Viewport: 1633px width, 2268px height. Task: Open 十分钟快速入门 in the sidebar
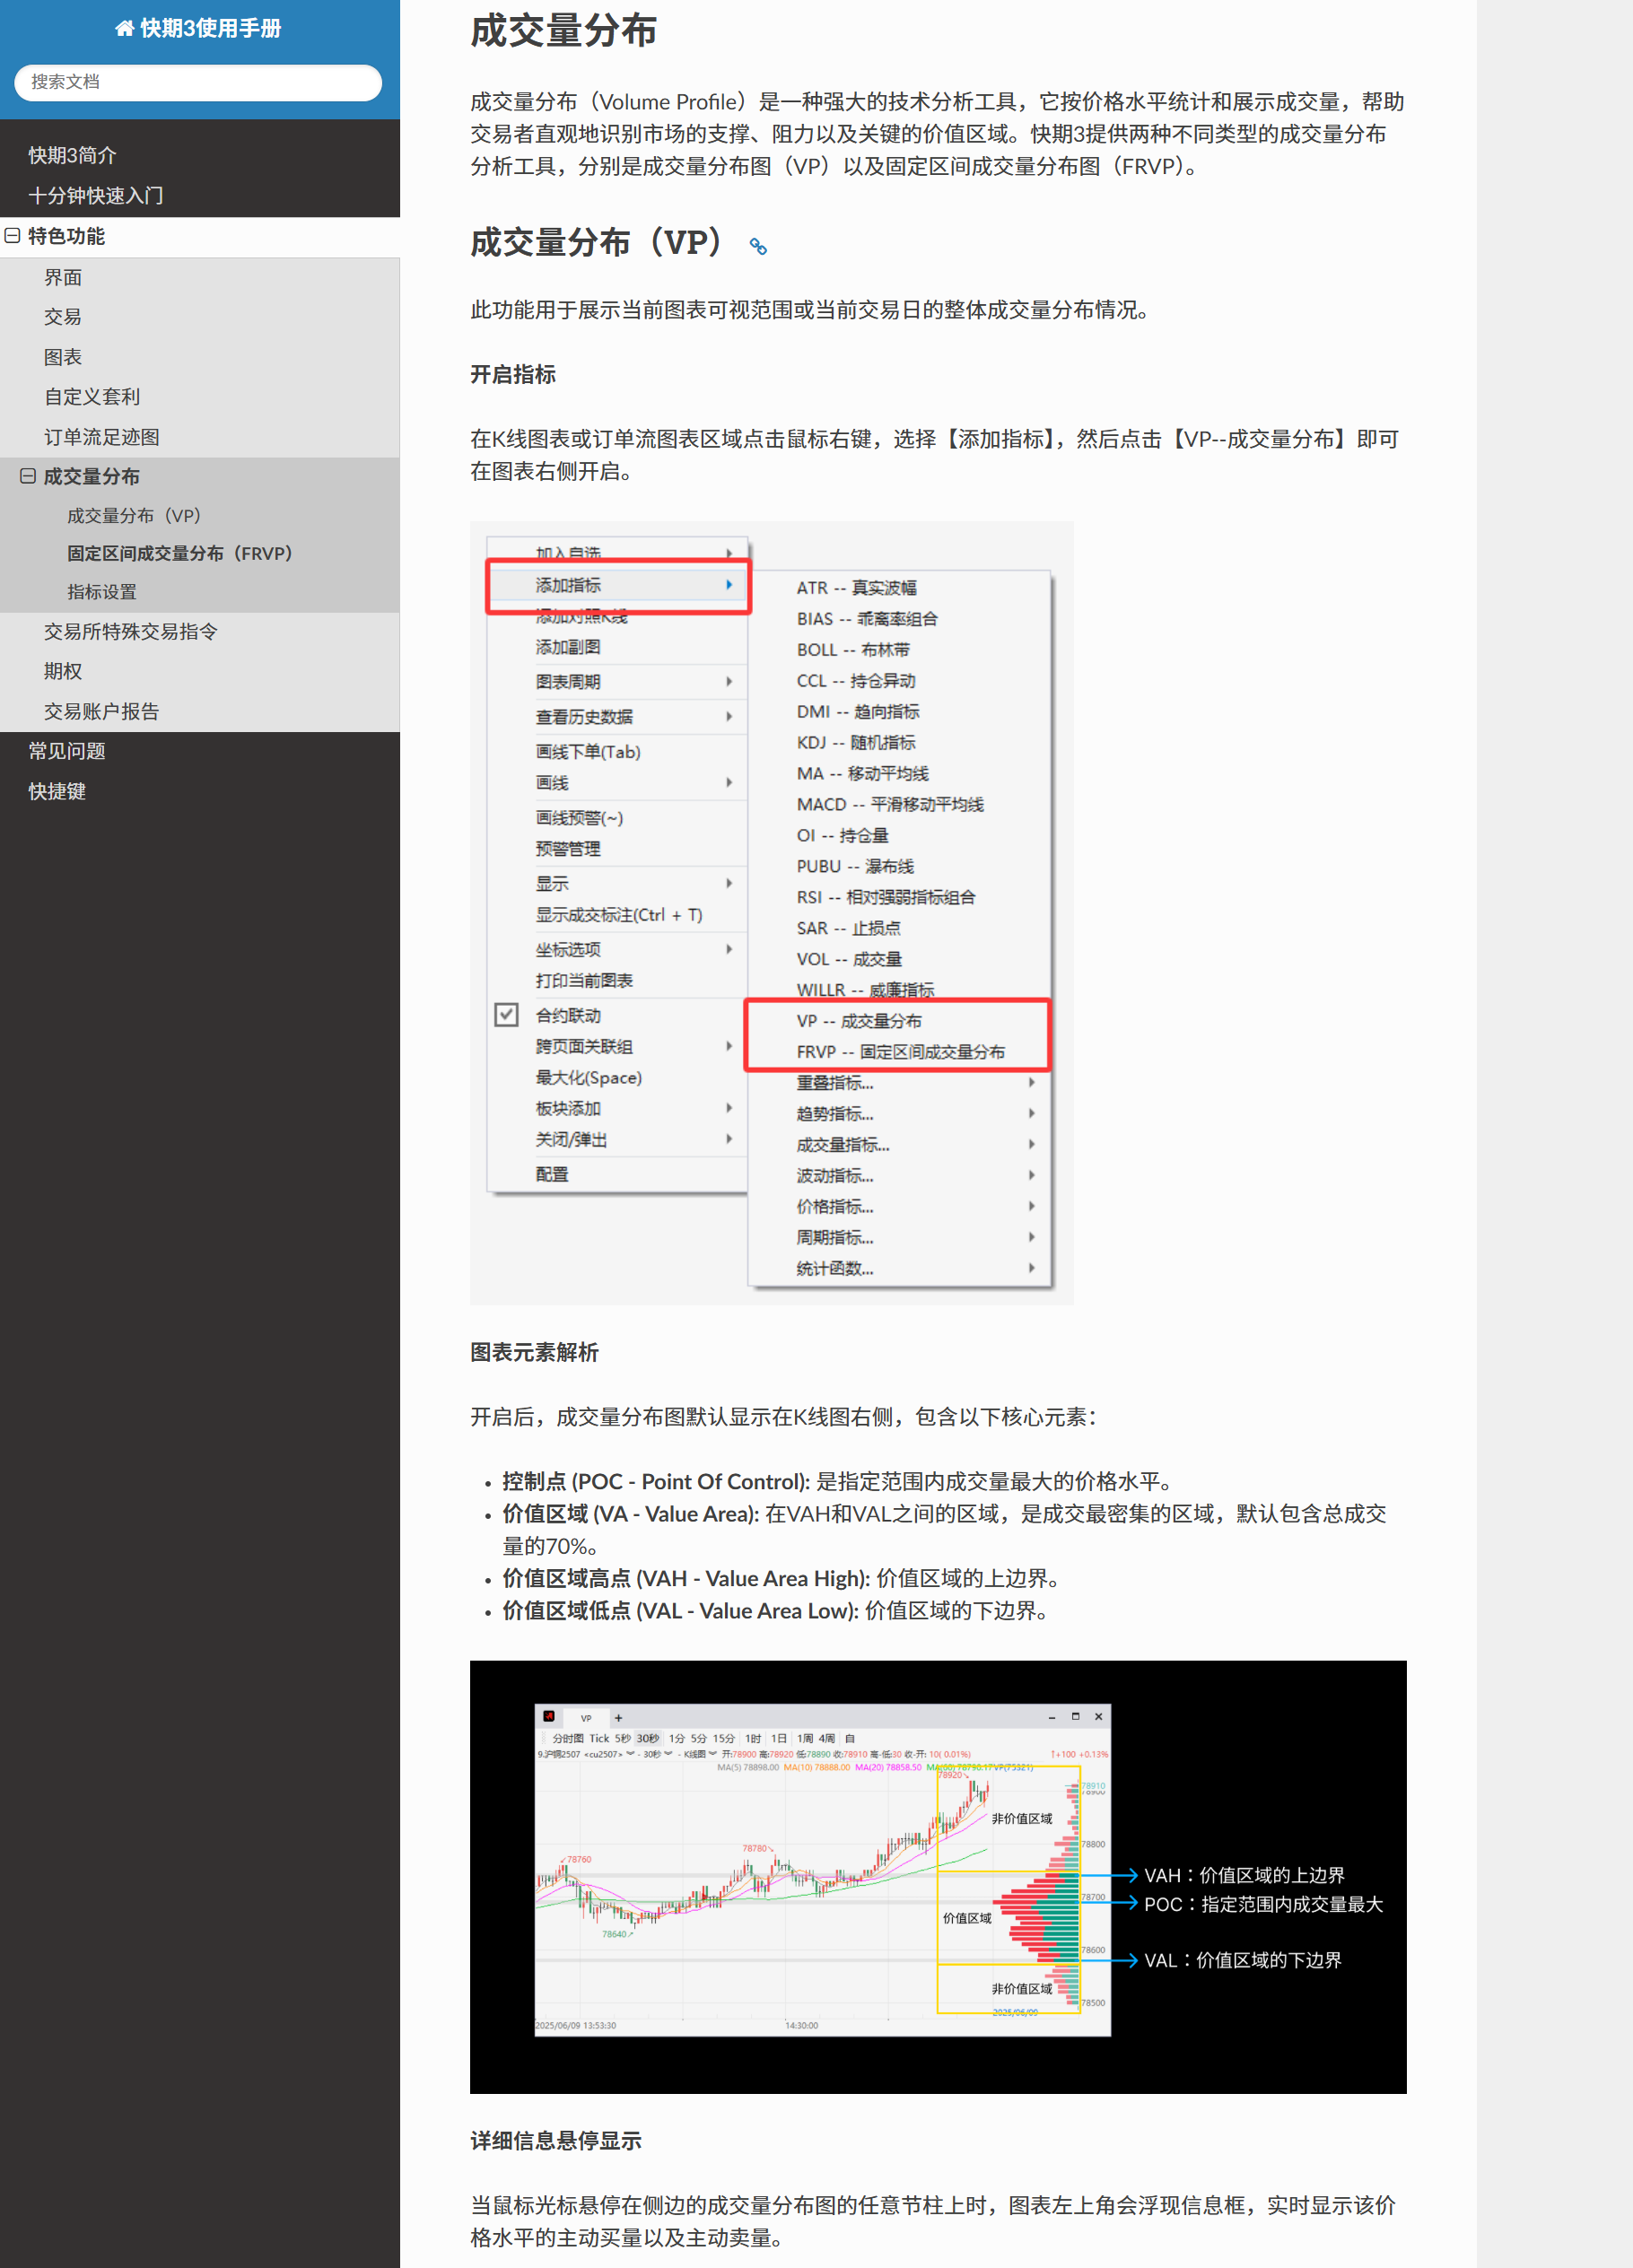[x=95, y=196]
